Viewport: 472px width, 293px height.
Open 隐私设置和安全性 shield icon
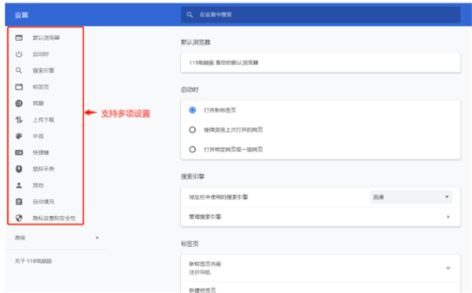point(19,218)
